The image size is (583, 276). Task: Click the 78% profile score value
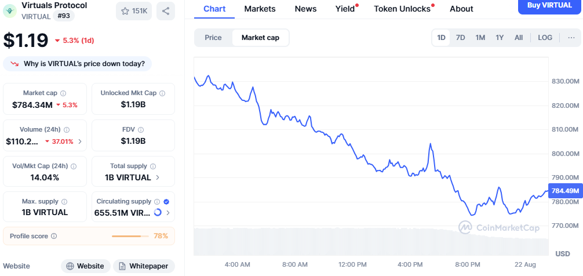tap(161, 236)
